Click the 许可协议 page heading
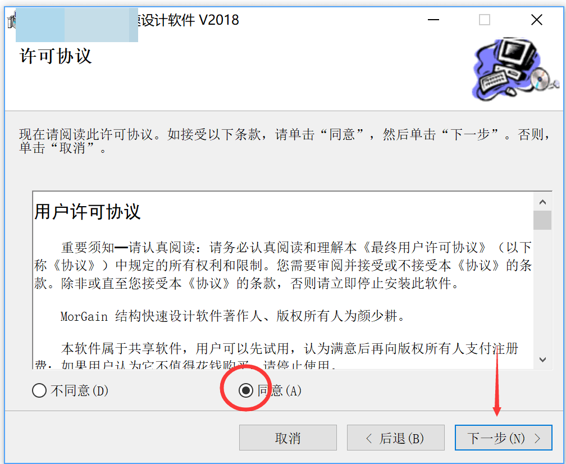Viewport: 566px width, 464px height. click(56, 56)
